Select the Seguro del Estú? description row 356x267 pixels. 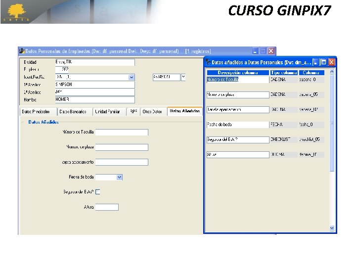click(x=238, y=139)
